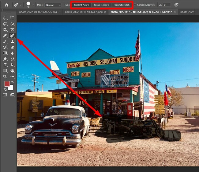Select the Path Selection tool
Viewport: 199px width, 172px height.
(x=12, y=65)
